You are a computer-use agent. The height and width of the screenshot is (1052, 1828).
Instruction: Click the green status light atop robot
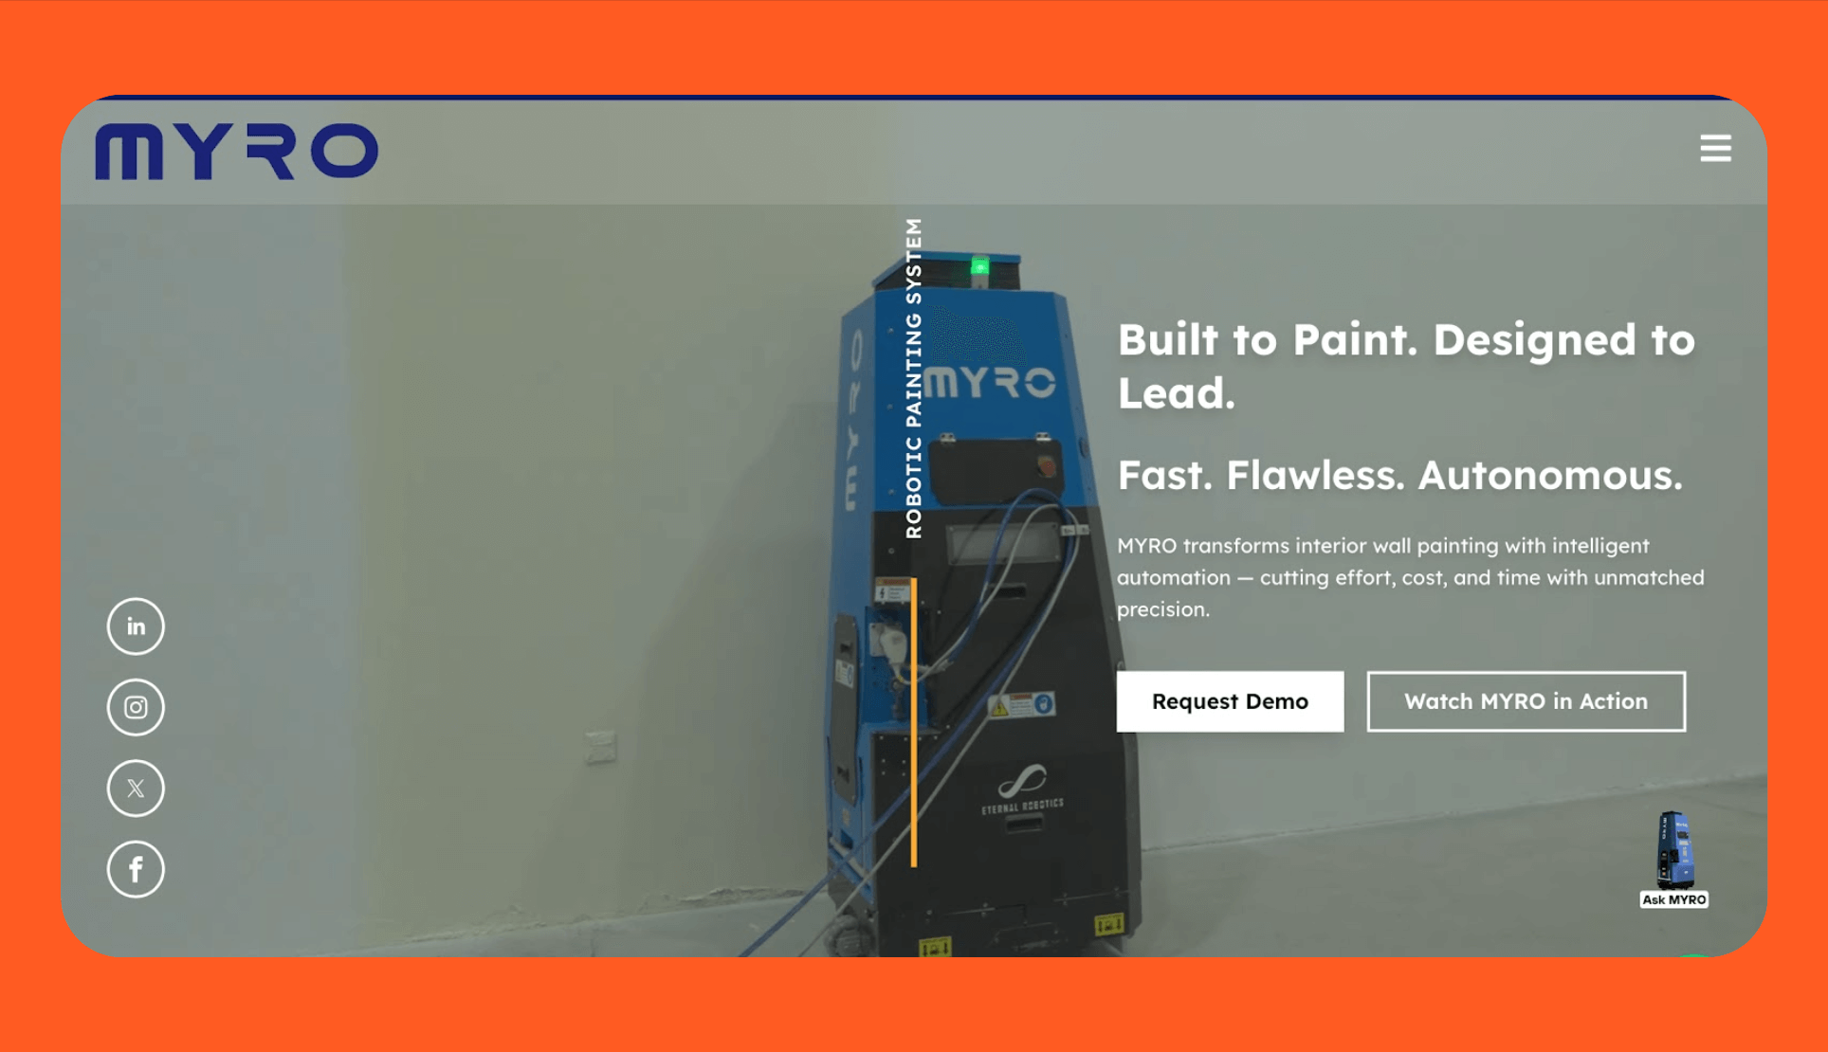(x=979, y=267)
